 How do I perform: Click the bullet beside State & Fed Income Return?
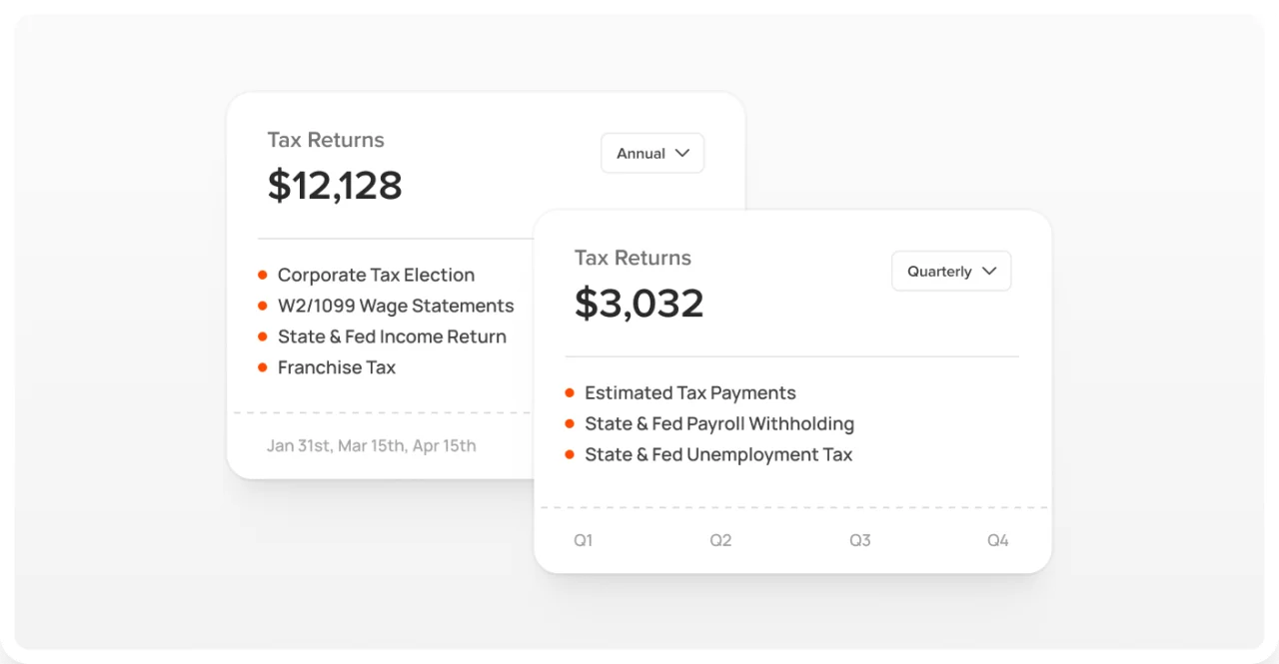[263, 336]
